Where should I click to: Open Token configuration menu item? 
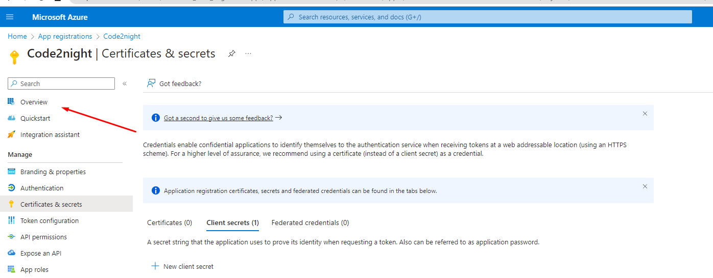[50, 220]
